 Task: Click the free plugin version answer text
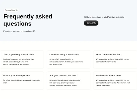pos(113,60)
